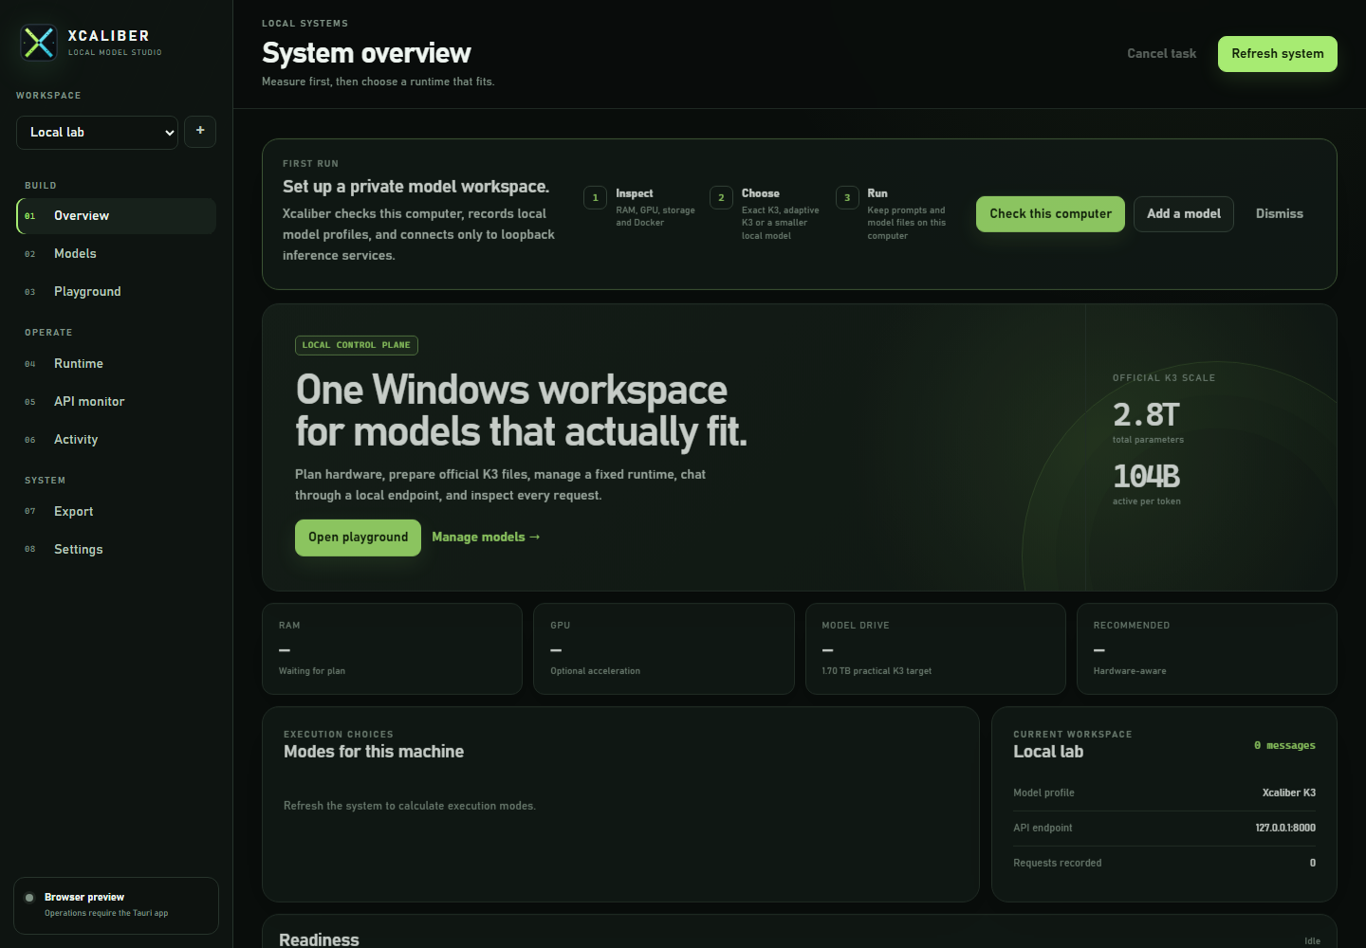1366x948 pixels.
Task: Select Overview in the sidebar
Action: [116, 216]
